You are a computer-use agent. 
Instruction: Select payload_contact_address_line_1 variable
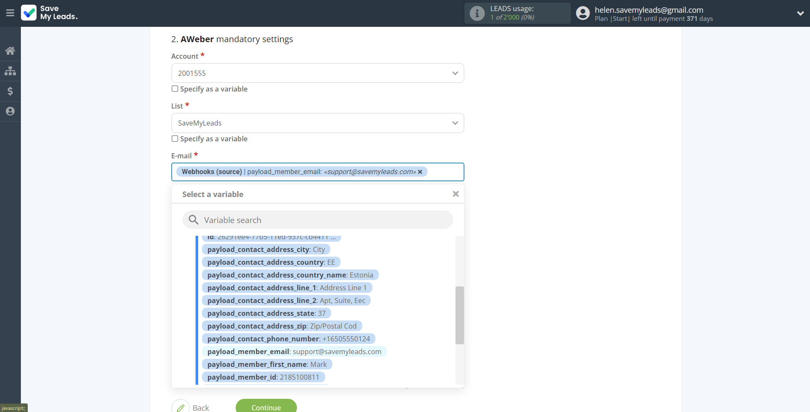[287, 288]
